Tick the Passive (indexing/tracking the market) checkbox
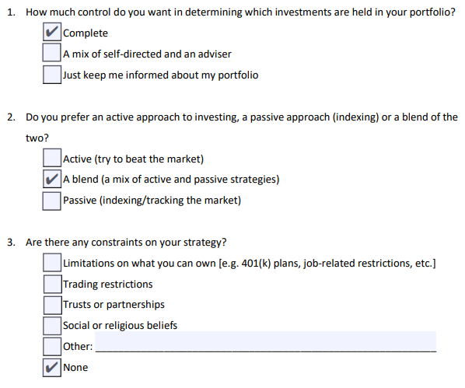The height and width of the screenshot is (388, 465). [52, 201]
